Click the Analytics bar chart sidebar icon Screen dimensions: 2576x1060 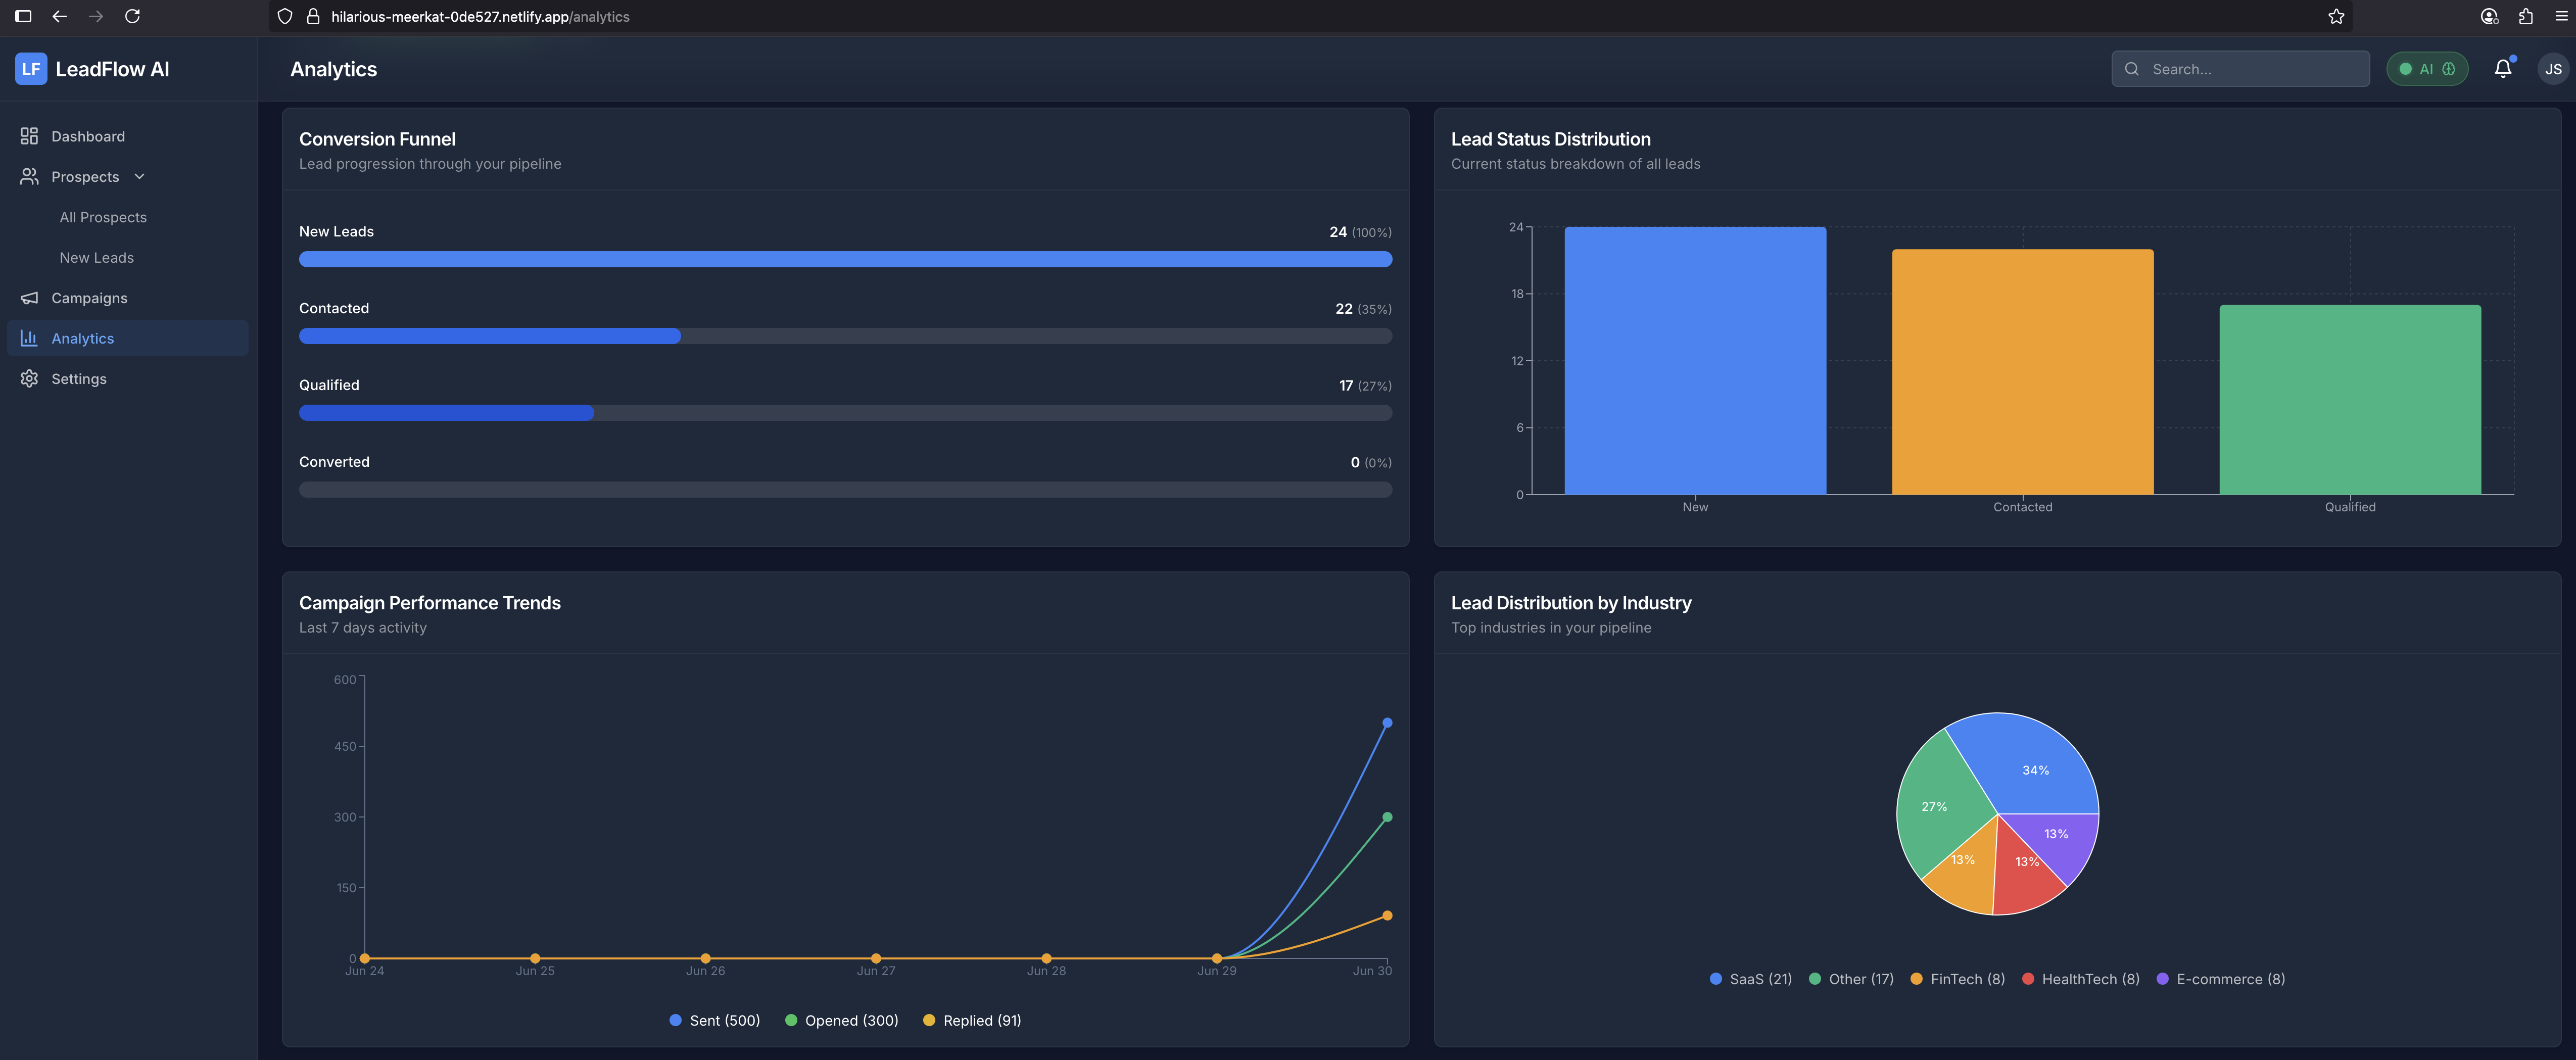pos(29,339)
